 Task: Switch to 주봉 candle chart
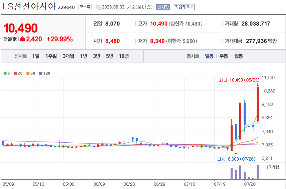(x=224, y=56)
